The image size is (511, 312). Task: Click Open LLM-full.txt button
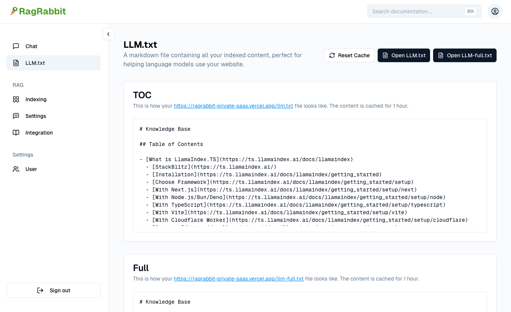coord(465,55)
